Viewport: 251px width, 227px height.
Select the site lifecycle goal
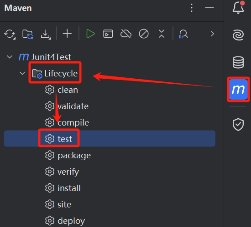click(x=64, y=205)
